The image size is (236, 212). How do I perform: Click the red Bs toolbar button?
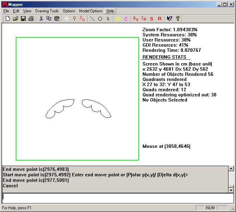[136, 19]
